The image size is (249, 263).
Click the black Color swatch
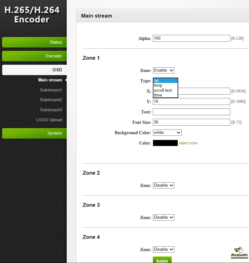tap(165, 143)
